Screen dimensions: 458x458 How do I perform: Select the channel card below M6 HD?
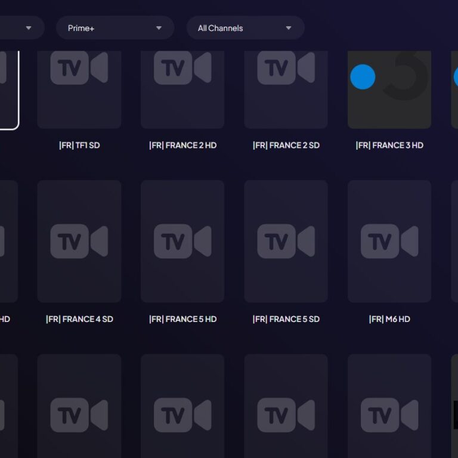[389, 406]
